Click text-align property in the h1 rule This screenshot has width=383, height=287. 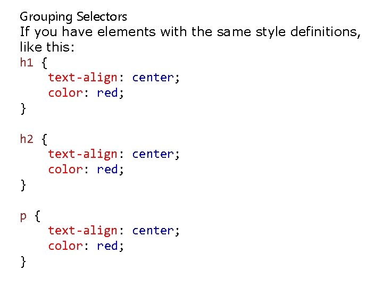click(82, 78)
